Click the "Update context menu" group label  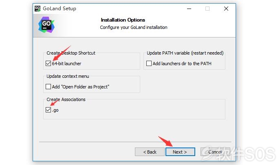pos(68,76)
